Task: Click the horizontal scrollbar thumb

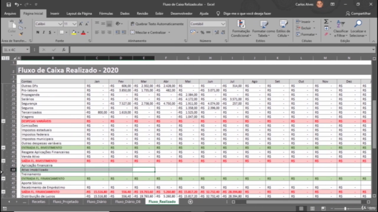Action: [x=304, y=202]
